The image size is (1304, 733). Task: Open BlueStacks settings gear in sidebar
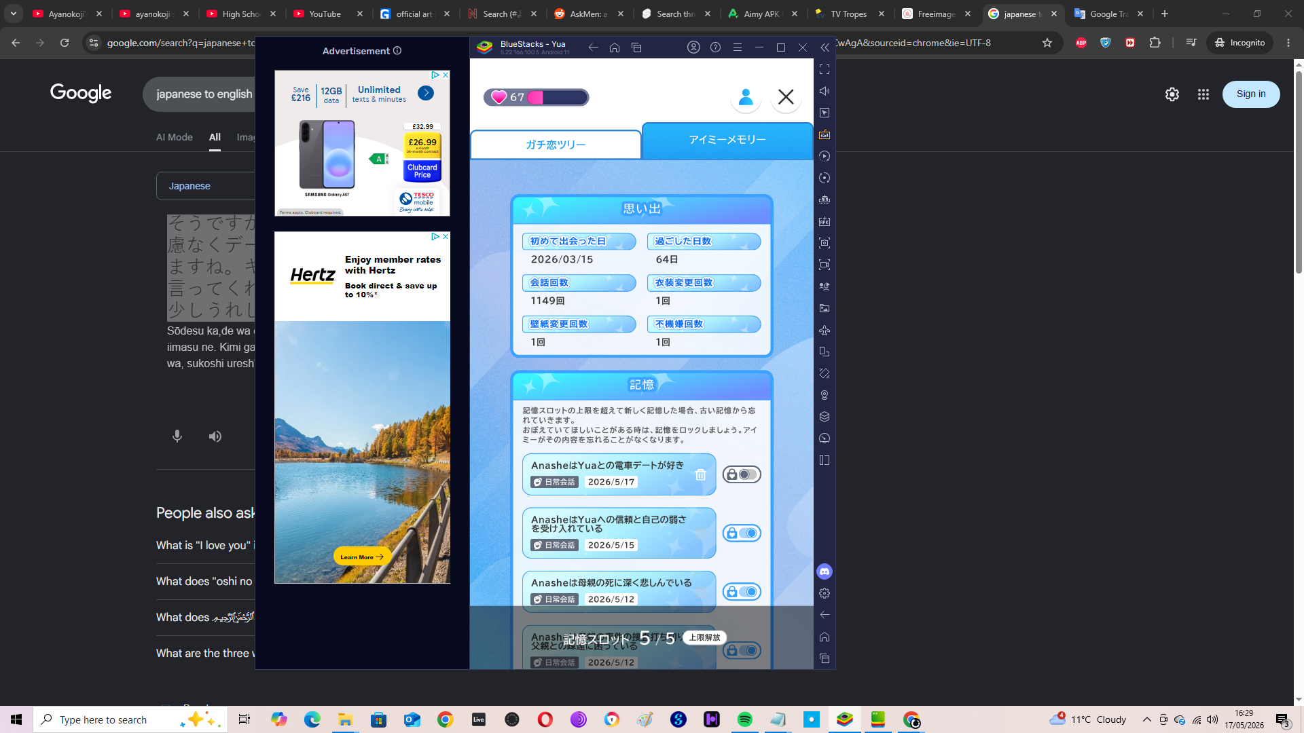[825, 593]
